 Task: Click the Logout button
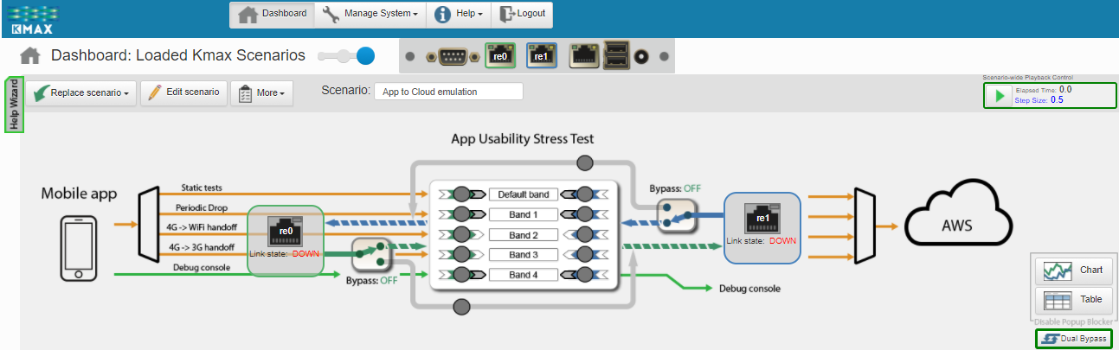coord(522,14)
